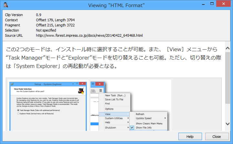Click the 'Context' label
Viewport: 233px width, 144px height.
11,20
